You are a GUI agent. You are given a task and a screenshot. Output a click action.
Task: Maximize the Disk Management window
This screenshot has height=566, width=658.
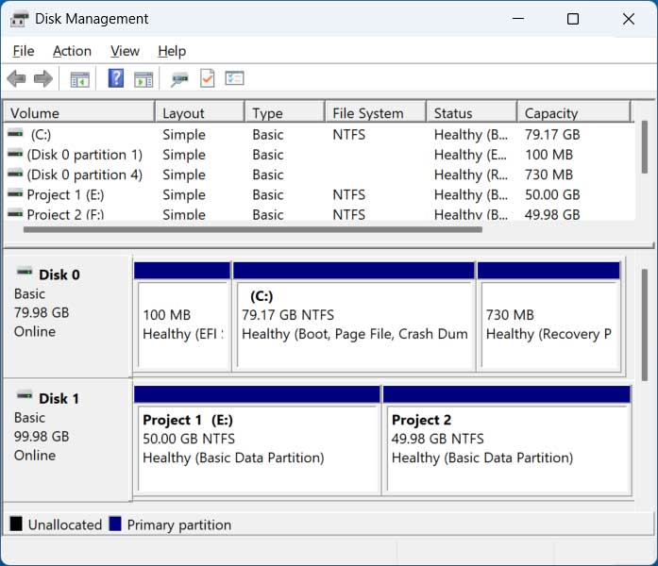[573, 19]
